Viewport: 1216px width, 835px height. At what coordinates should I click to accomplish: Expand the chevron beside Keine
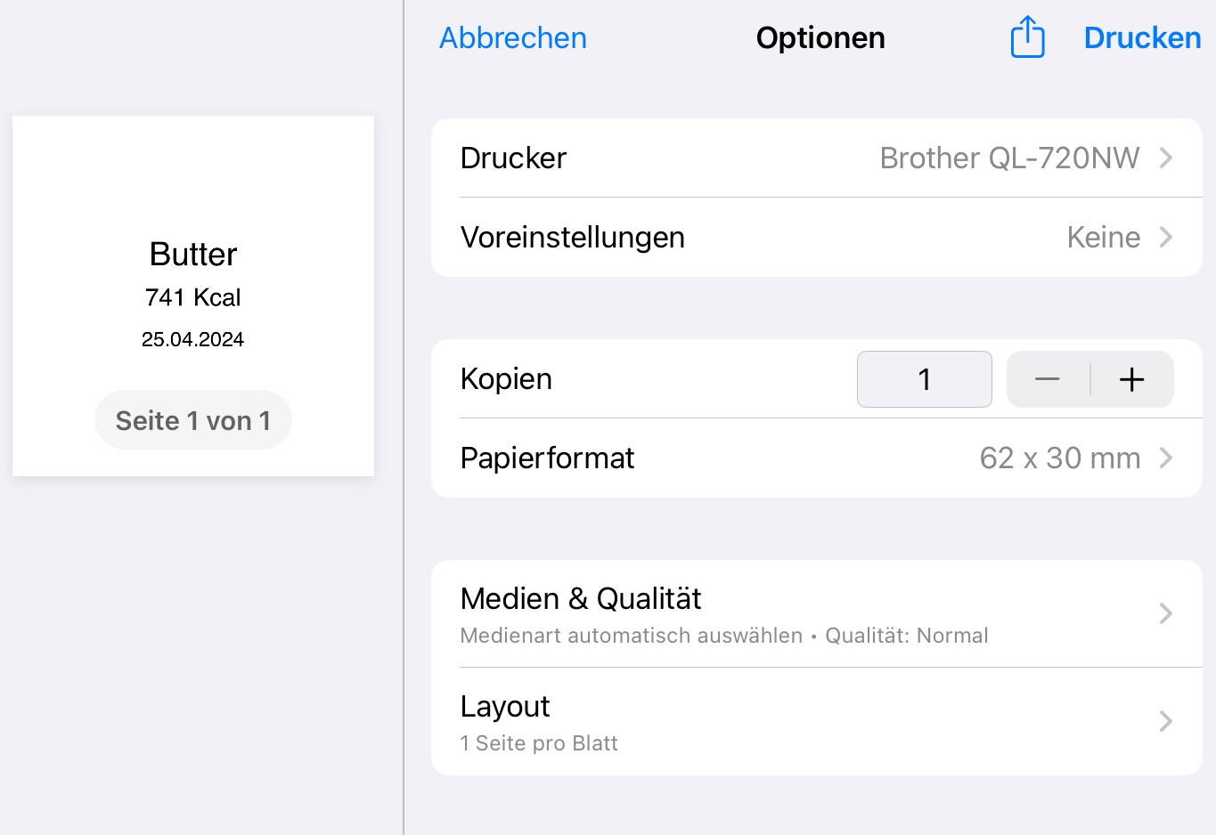pos(1165,237)
